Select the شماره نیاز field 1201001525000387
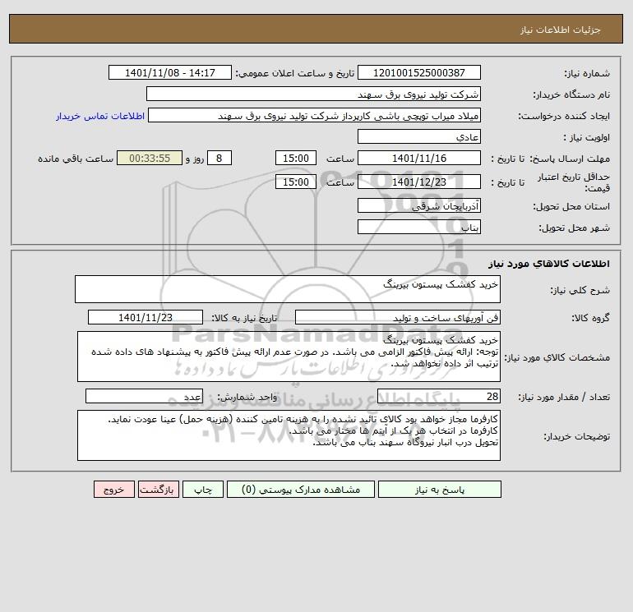This screenshot has width=633, height=612. pyautogui.click(x=419, y=72)
